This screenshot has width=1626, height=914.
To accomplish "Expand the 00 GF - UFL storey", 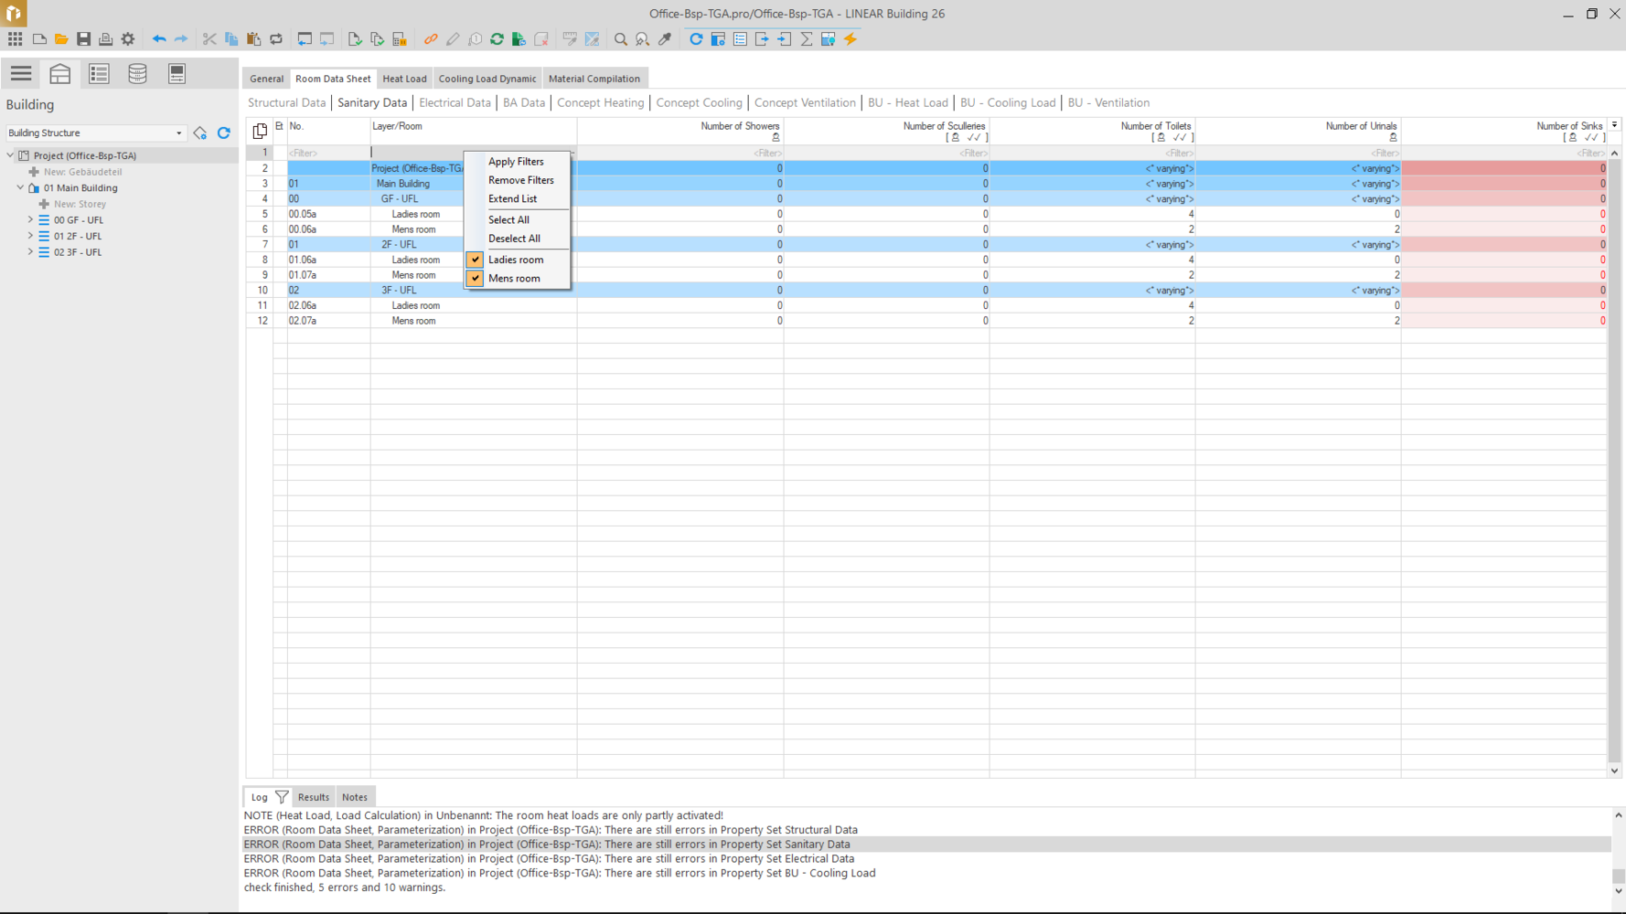I will 30,220.
